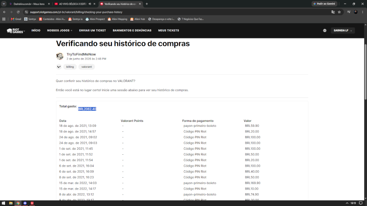367x206 pixels.
Task: Close the Verificando seu histórico tab
Action: pyautogui.click(x=140, y=4)
